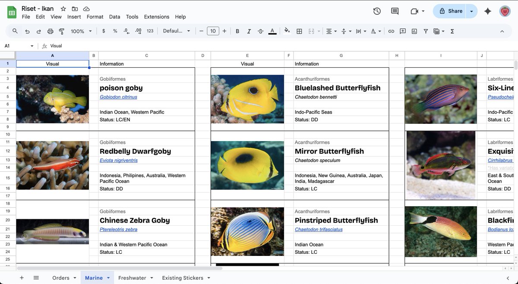Increase font size with plus button
Viewport: 518px width, 284px height.
(224, 31)
